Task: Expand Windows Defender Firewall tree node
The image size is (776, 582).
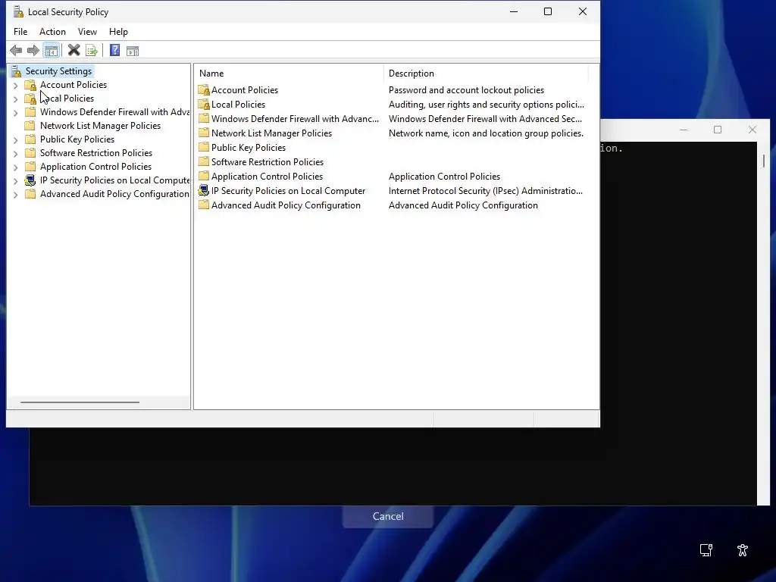Action: point(15,113)
